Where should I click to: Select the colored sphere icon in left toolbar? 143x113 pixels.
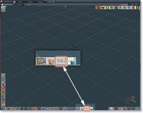click(3, 89)
